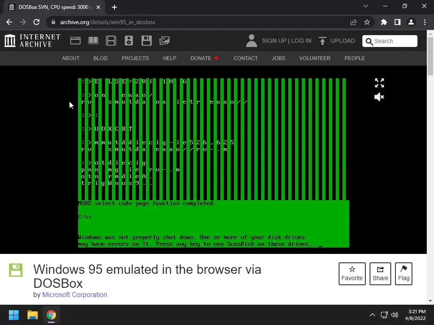The image size is (434, 325).
Task: Open SIGN UP link
Action: point(274,41)
